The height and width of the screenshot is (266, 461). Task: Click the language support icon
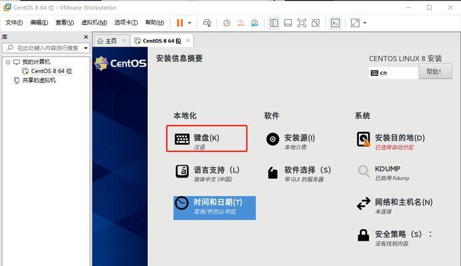(182, 171)
